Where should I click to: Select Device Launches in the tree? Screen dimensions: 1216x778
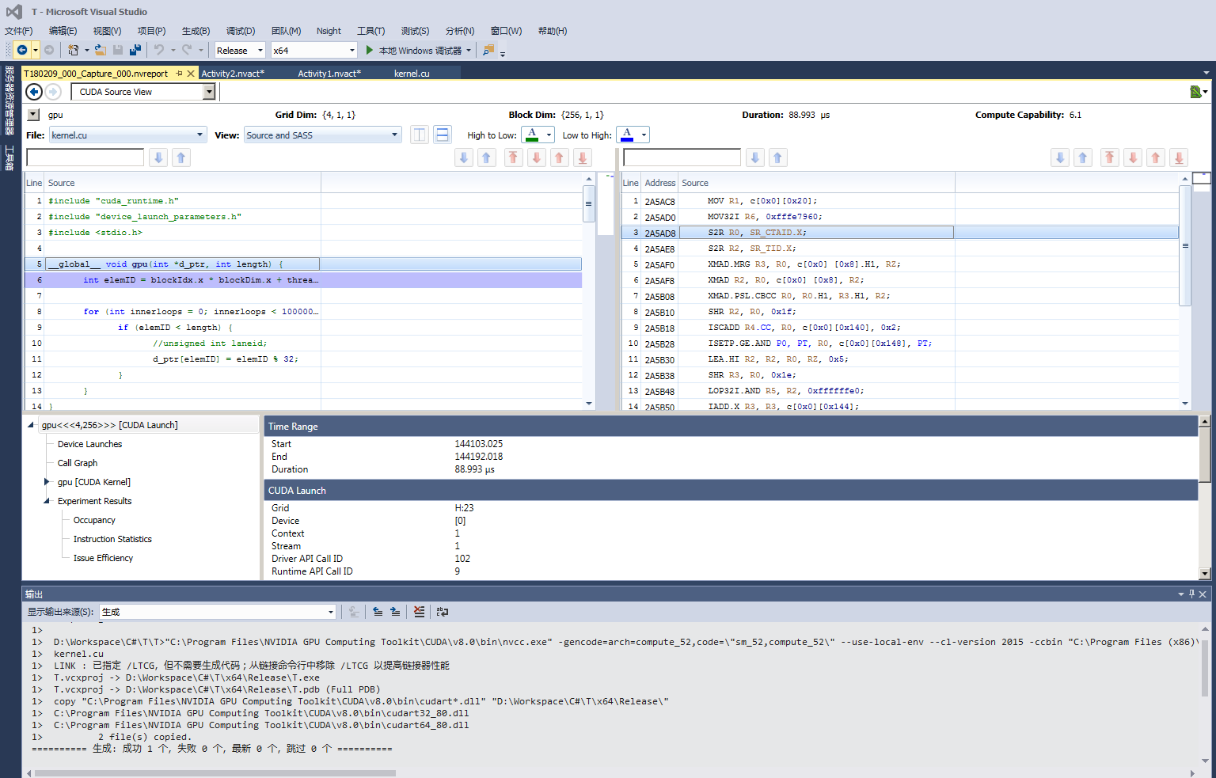pos(89,444)
